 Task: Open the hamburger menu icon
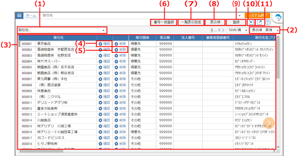click(19, 15)
